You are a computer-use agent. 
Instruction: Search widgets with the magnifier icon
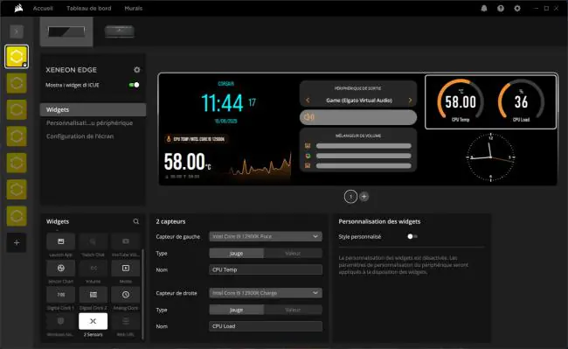(x=135, y=221)
